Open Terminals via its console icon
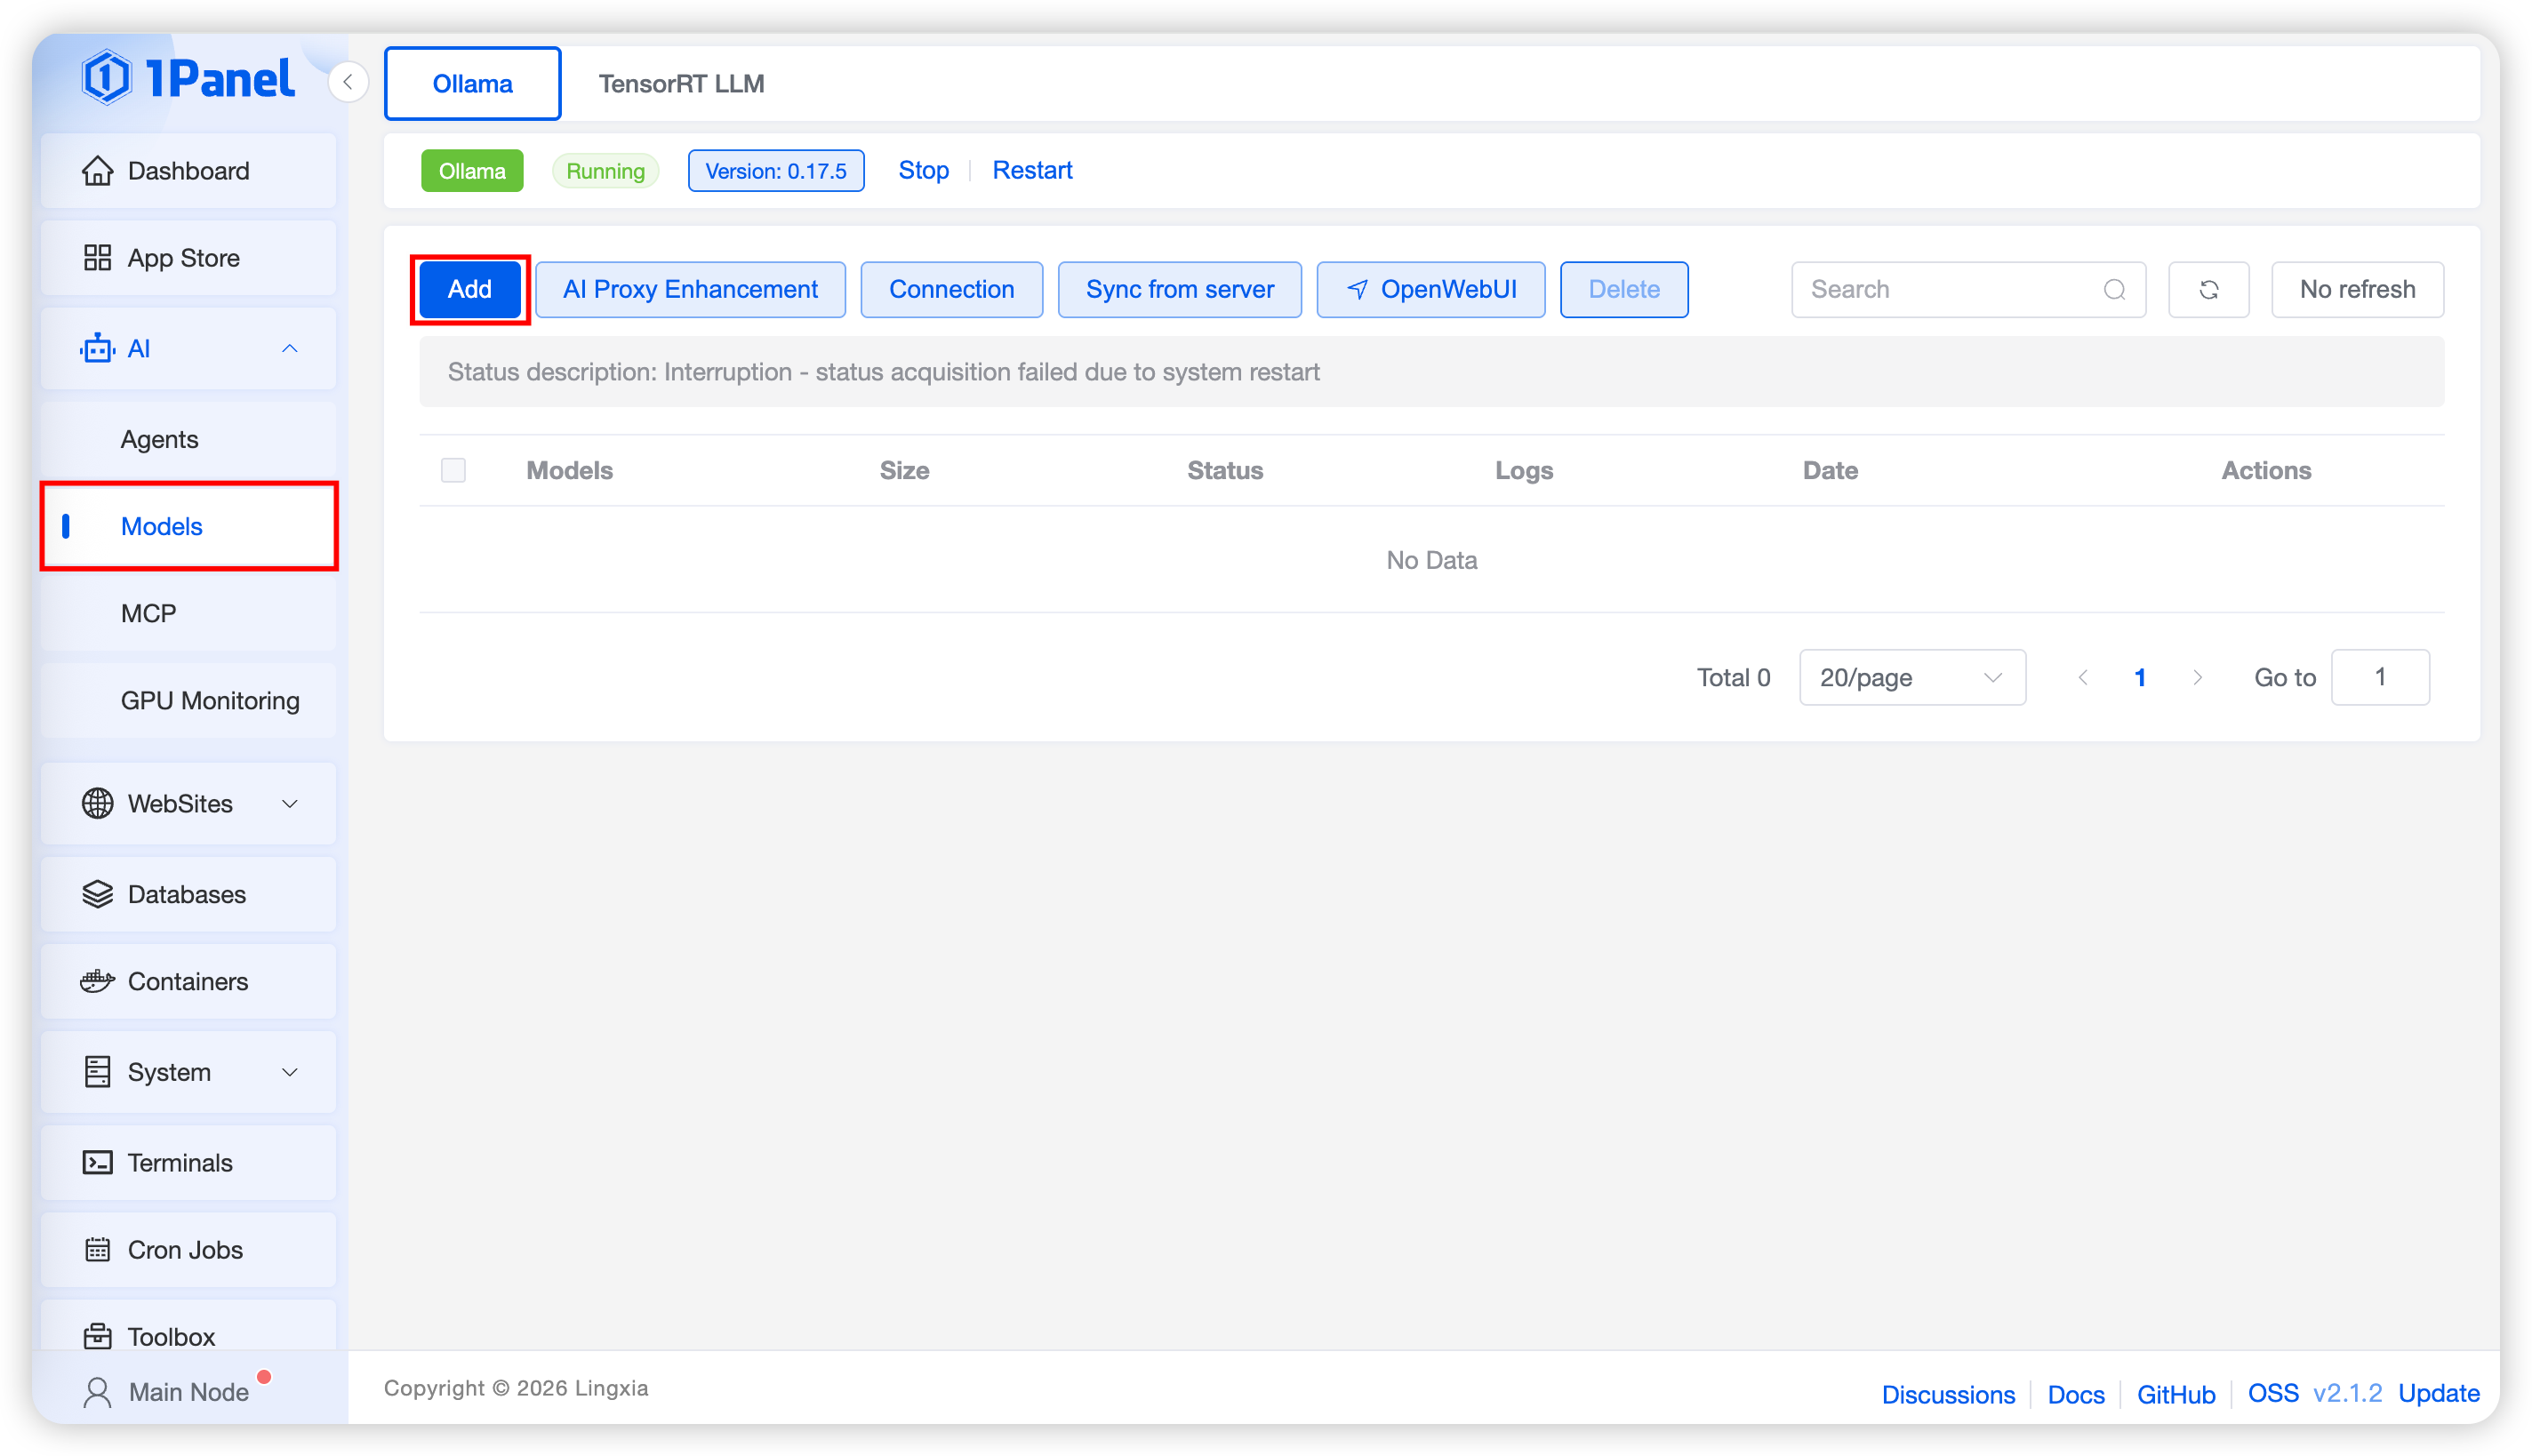Viewport: 2532px width, 1456px height. click(97, 1162)
